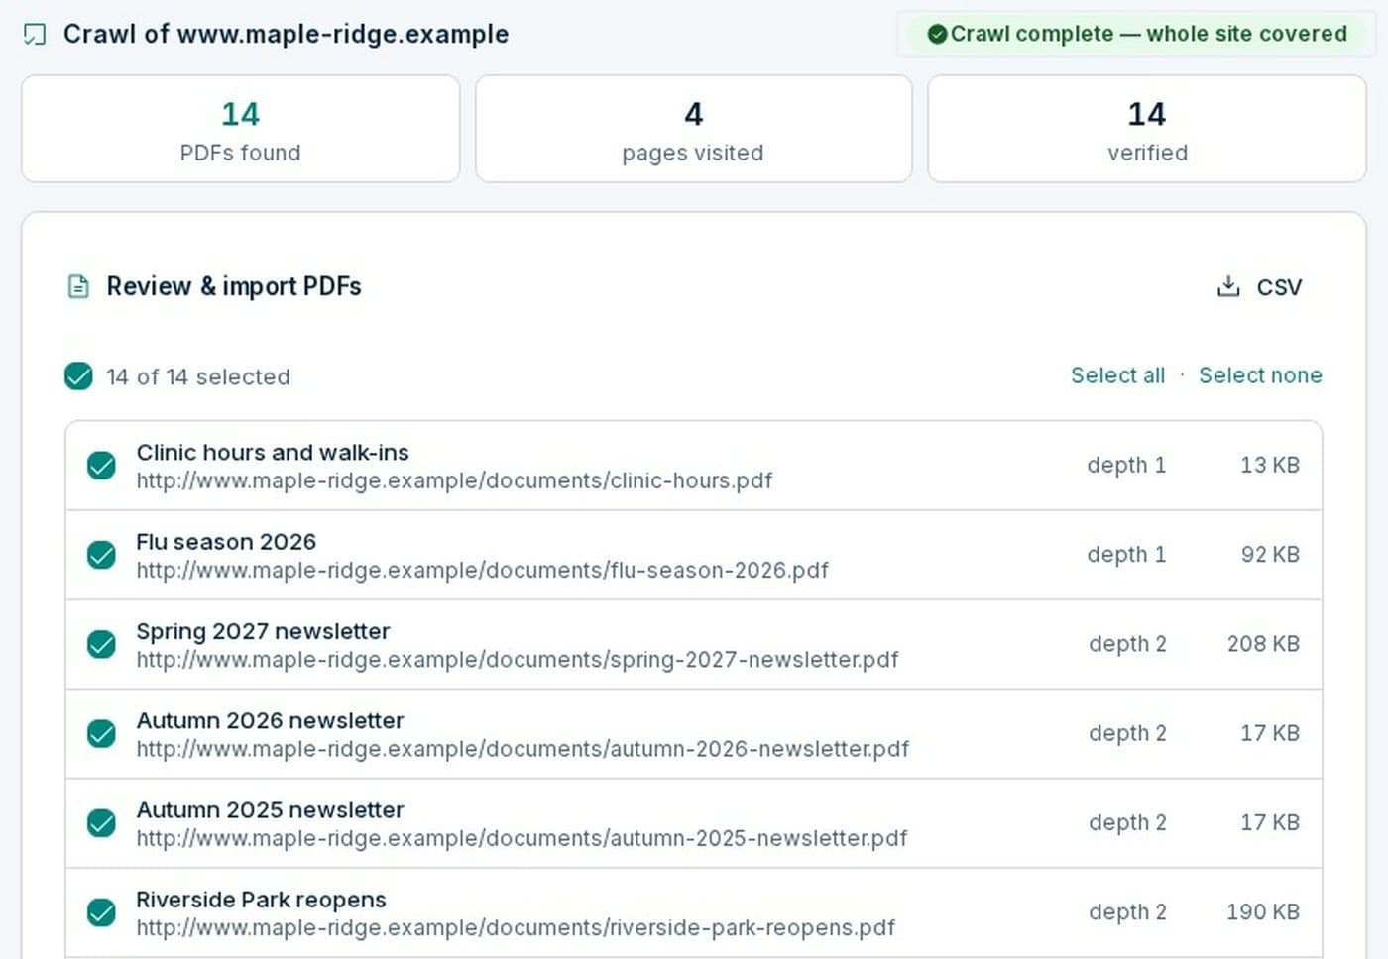Click the Crawl of www.maple-ridge.example heading
1388x959 pixels.
pyautogui.click(x=286, y=34)
